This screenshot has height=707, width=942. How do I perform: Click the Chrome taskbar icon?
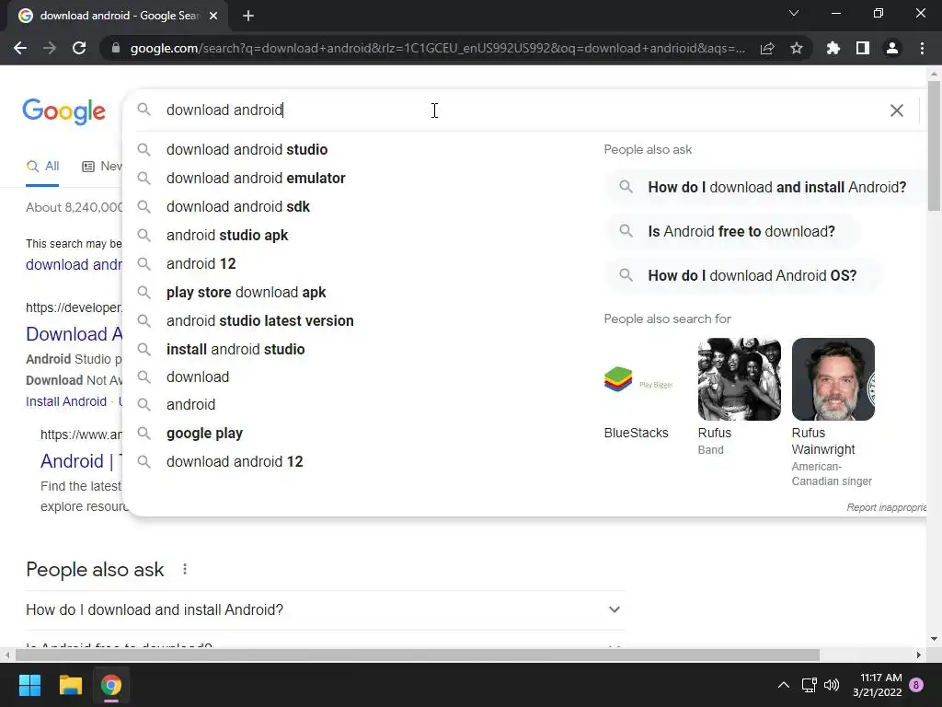click(x=111, y=685)
